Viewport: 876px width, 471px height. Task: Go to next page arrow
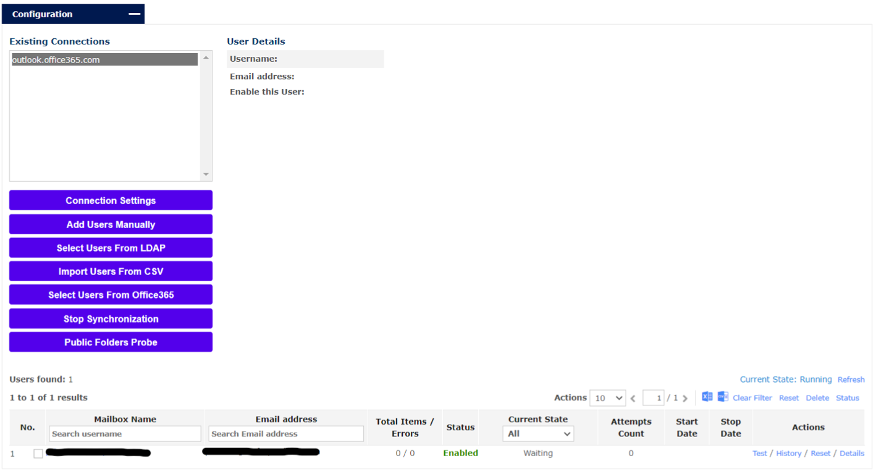(x=685, y=399)
